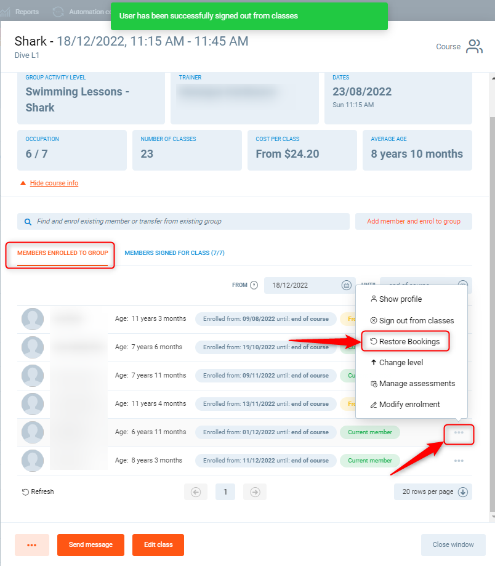The height and width of the screenshot is (566, 495).
Task: Select Members Enrolled To Group tab
Action: (62, 253)
